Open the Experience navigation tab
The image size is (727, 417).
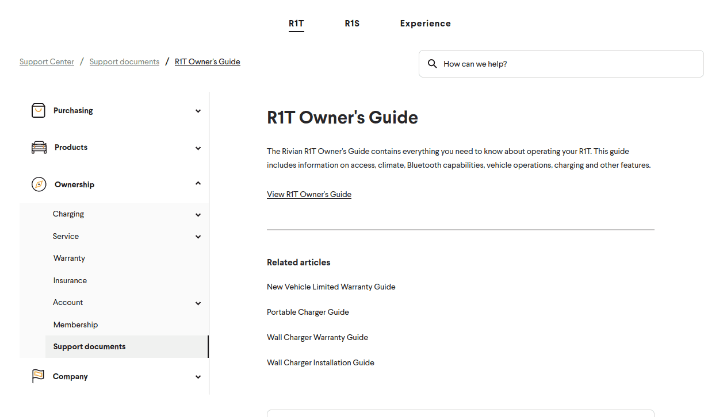(x=426, y=24)
